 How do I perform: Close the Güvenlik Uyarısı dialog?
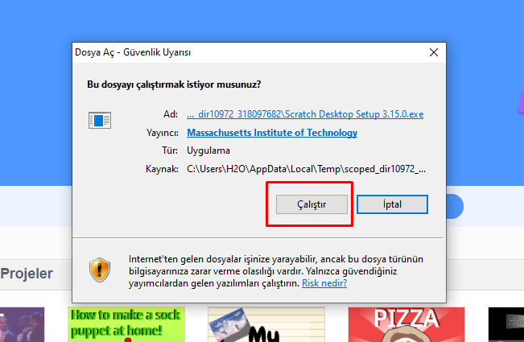coord(434,52)
